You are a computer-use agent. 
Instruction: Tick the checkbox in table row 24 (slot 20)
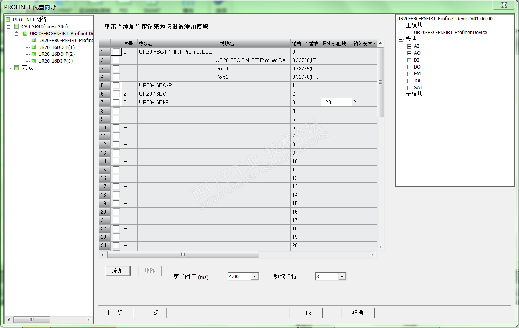point(116,246)
